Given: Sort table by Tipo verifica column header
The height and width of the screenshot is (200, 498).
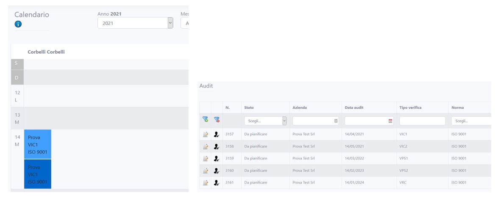Looking at the screenshot, I should coord(410,108).
